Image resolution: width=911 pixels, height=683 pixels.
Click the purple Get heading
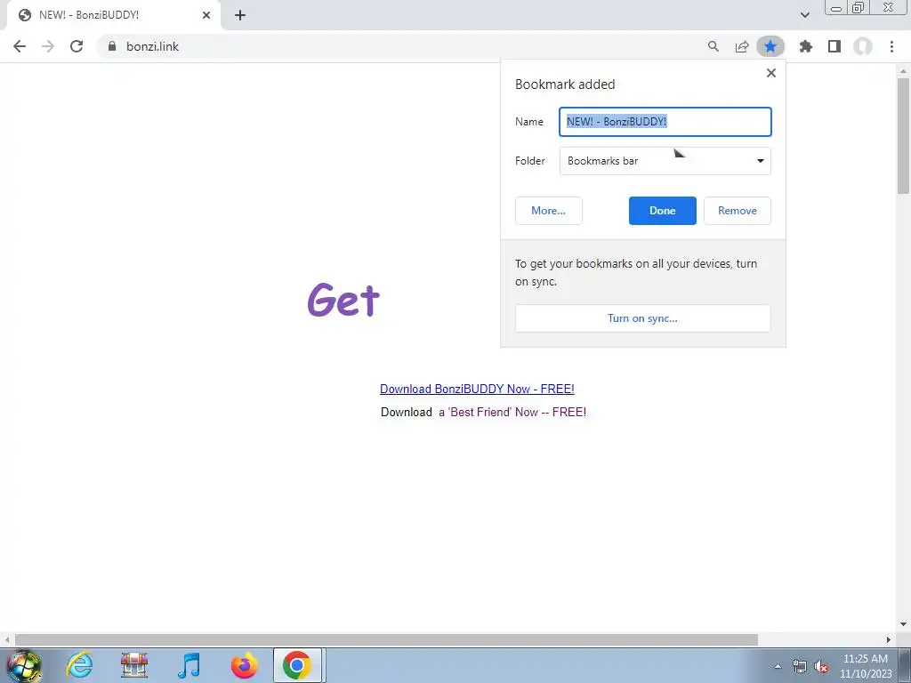coord(343,300)
